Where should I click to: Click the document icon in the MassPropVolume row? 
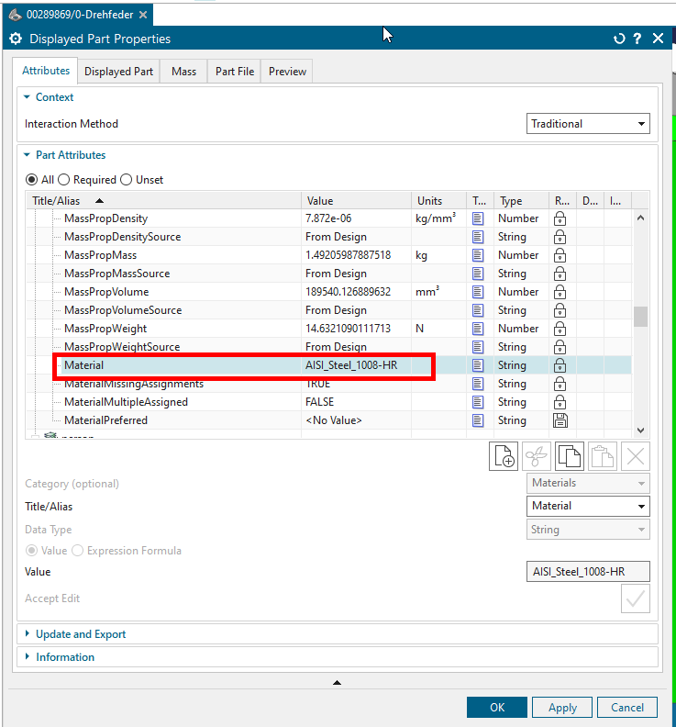478,292
